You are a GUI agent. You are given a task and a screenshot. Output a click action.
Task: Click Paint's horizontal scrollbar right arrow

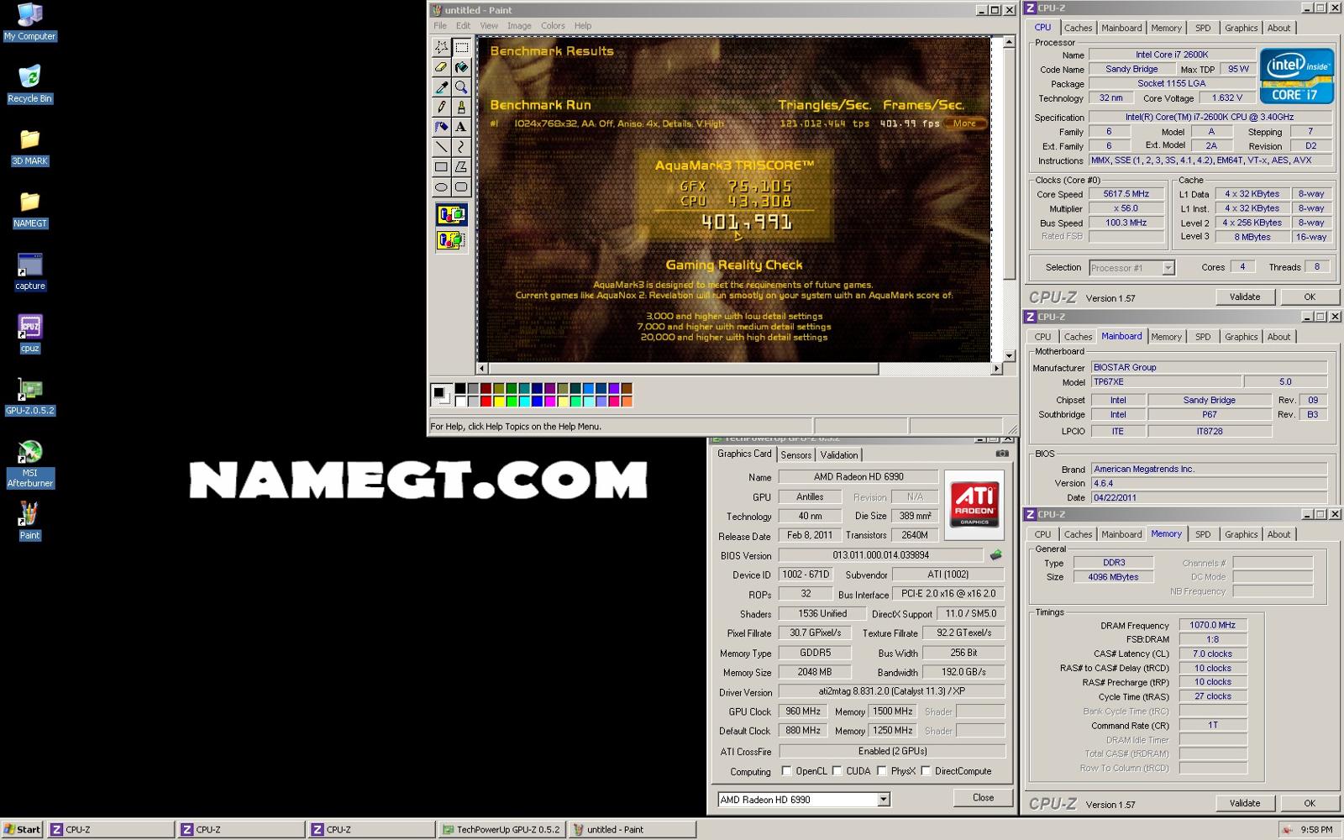(x=996, y=369)
